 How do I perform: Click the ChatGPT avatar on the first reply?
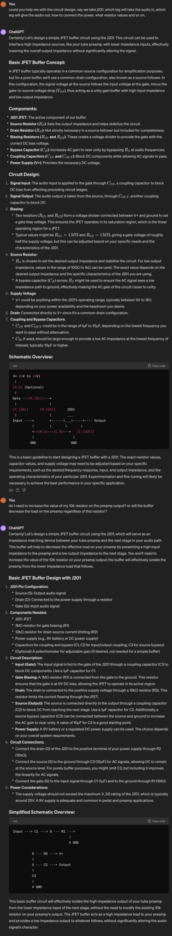(3, 32)
